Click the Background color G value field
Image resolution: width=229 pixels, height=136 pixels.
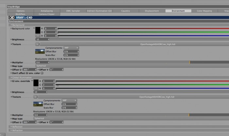(50, 32)
